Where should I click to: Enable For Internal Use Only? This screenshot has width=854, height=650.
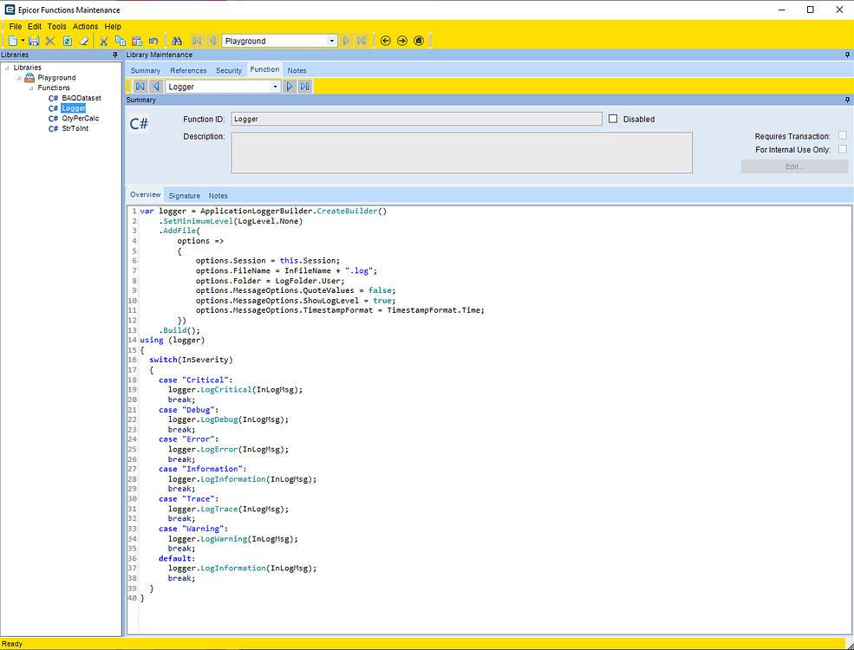(x=840, y=149)
